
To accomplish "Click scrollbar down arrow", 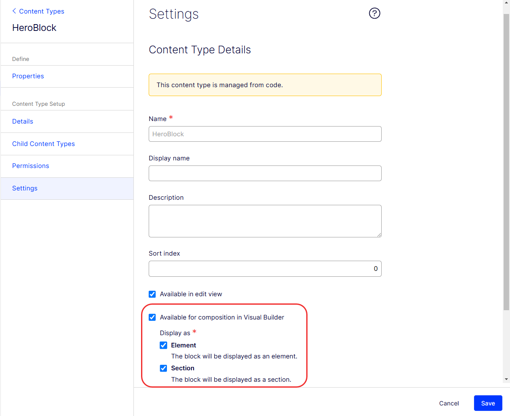I will (x=506, y=380).
